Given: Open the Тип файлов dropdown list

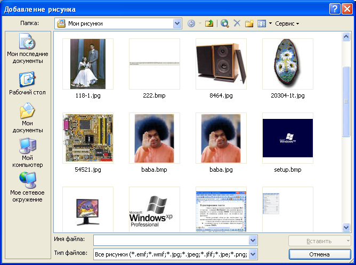Looking at the screenshot, I should pyautogui.click(x=253, y=254).
